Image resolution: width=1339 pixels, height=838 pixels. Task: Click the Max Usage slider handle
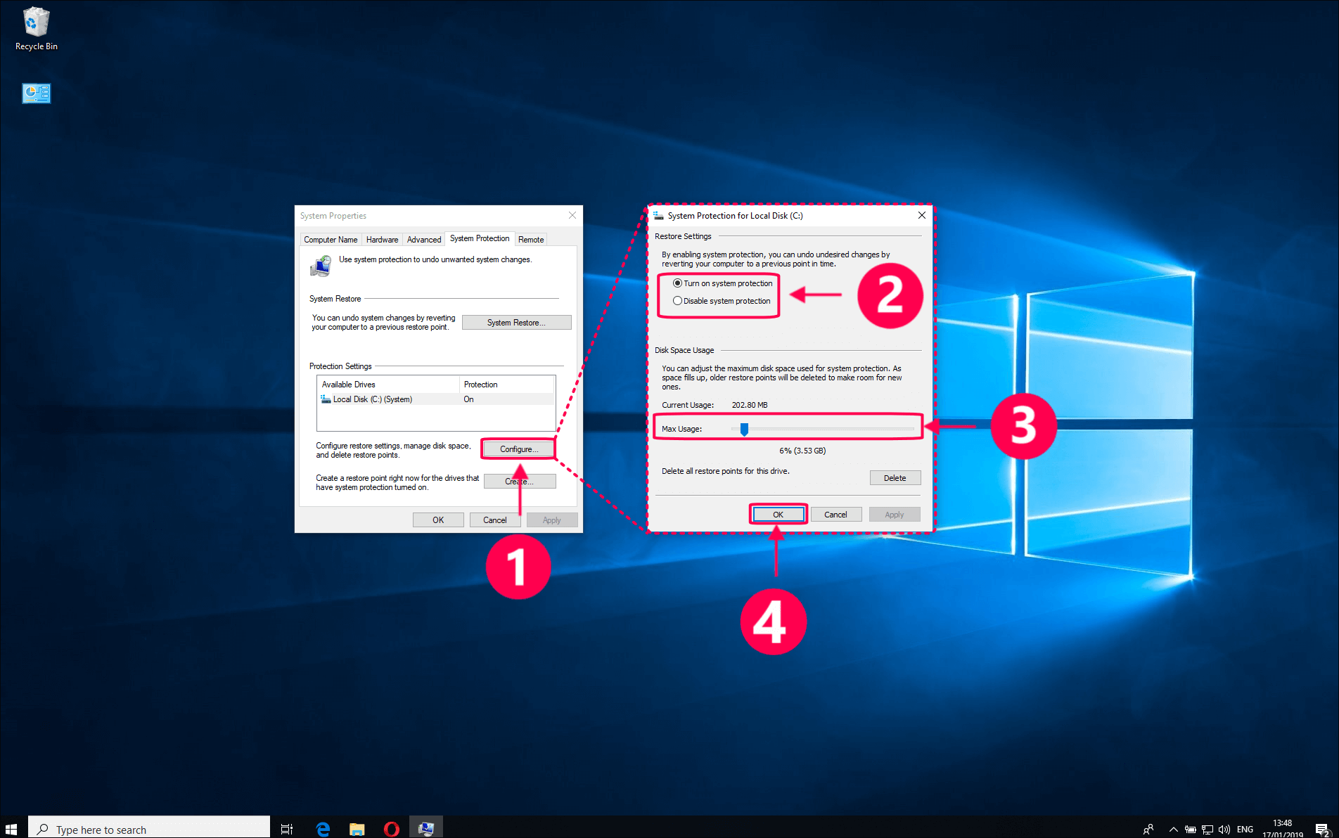pyautogui.click(x=744, y=428)
